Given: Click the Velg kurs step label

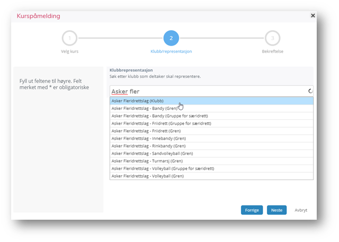Looking at the screenshot, I should (69, 51).
